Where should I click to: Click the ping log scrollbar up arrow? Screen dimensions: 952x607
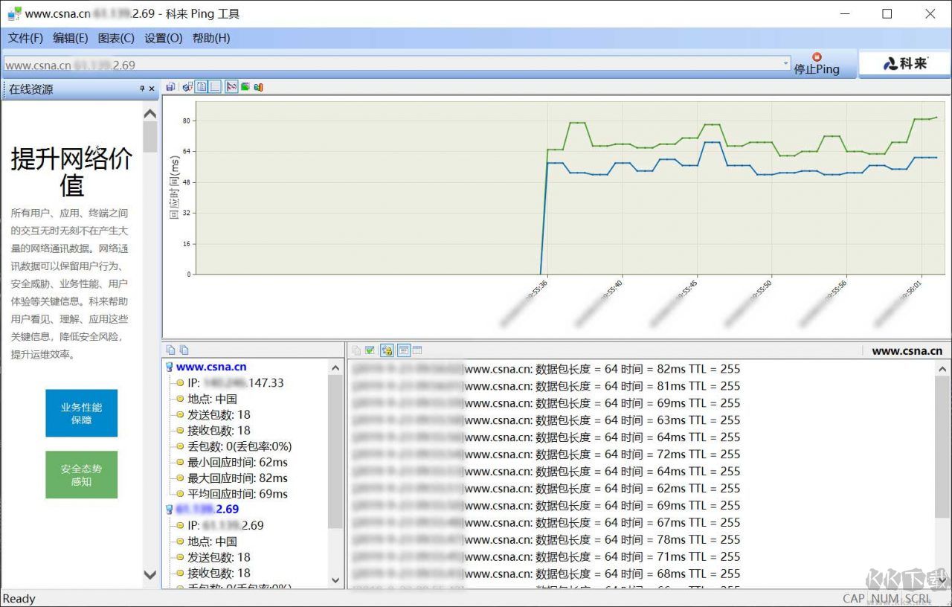(942, 368)
